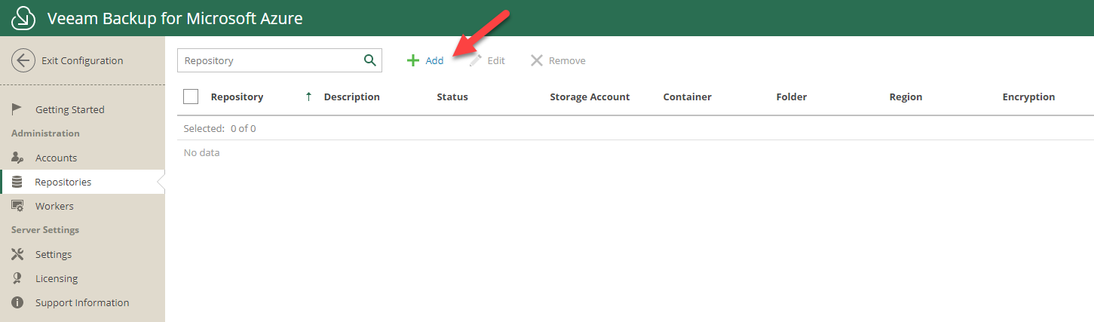
Task: Click the Exit Configuration link
Action: 82,60
